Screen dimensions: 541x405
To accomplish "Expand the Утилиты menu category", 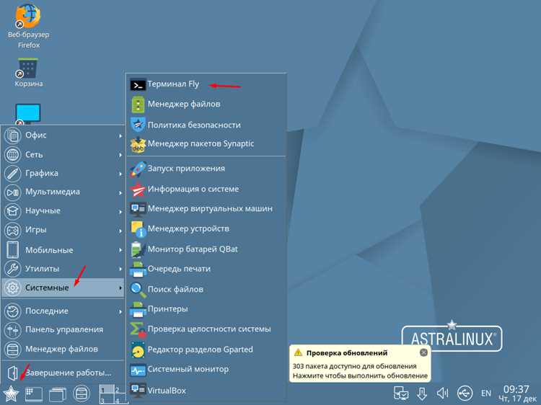I will point(63,269).
